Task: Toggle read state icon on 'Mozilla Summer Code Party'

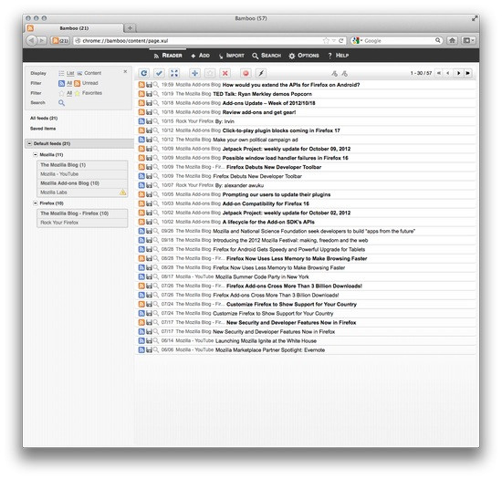Action: point(141,276)
